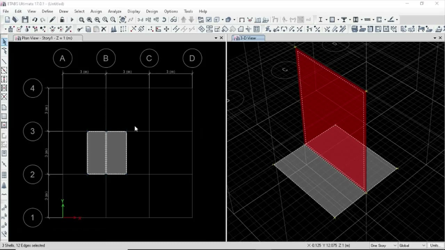Open the Options menu
The image size is (445, 250).
(171, 11)
